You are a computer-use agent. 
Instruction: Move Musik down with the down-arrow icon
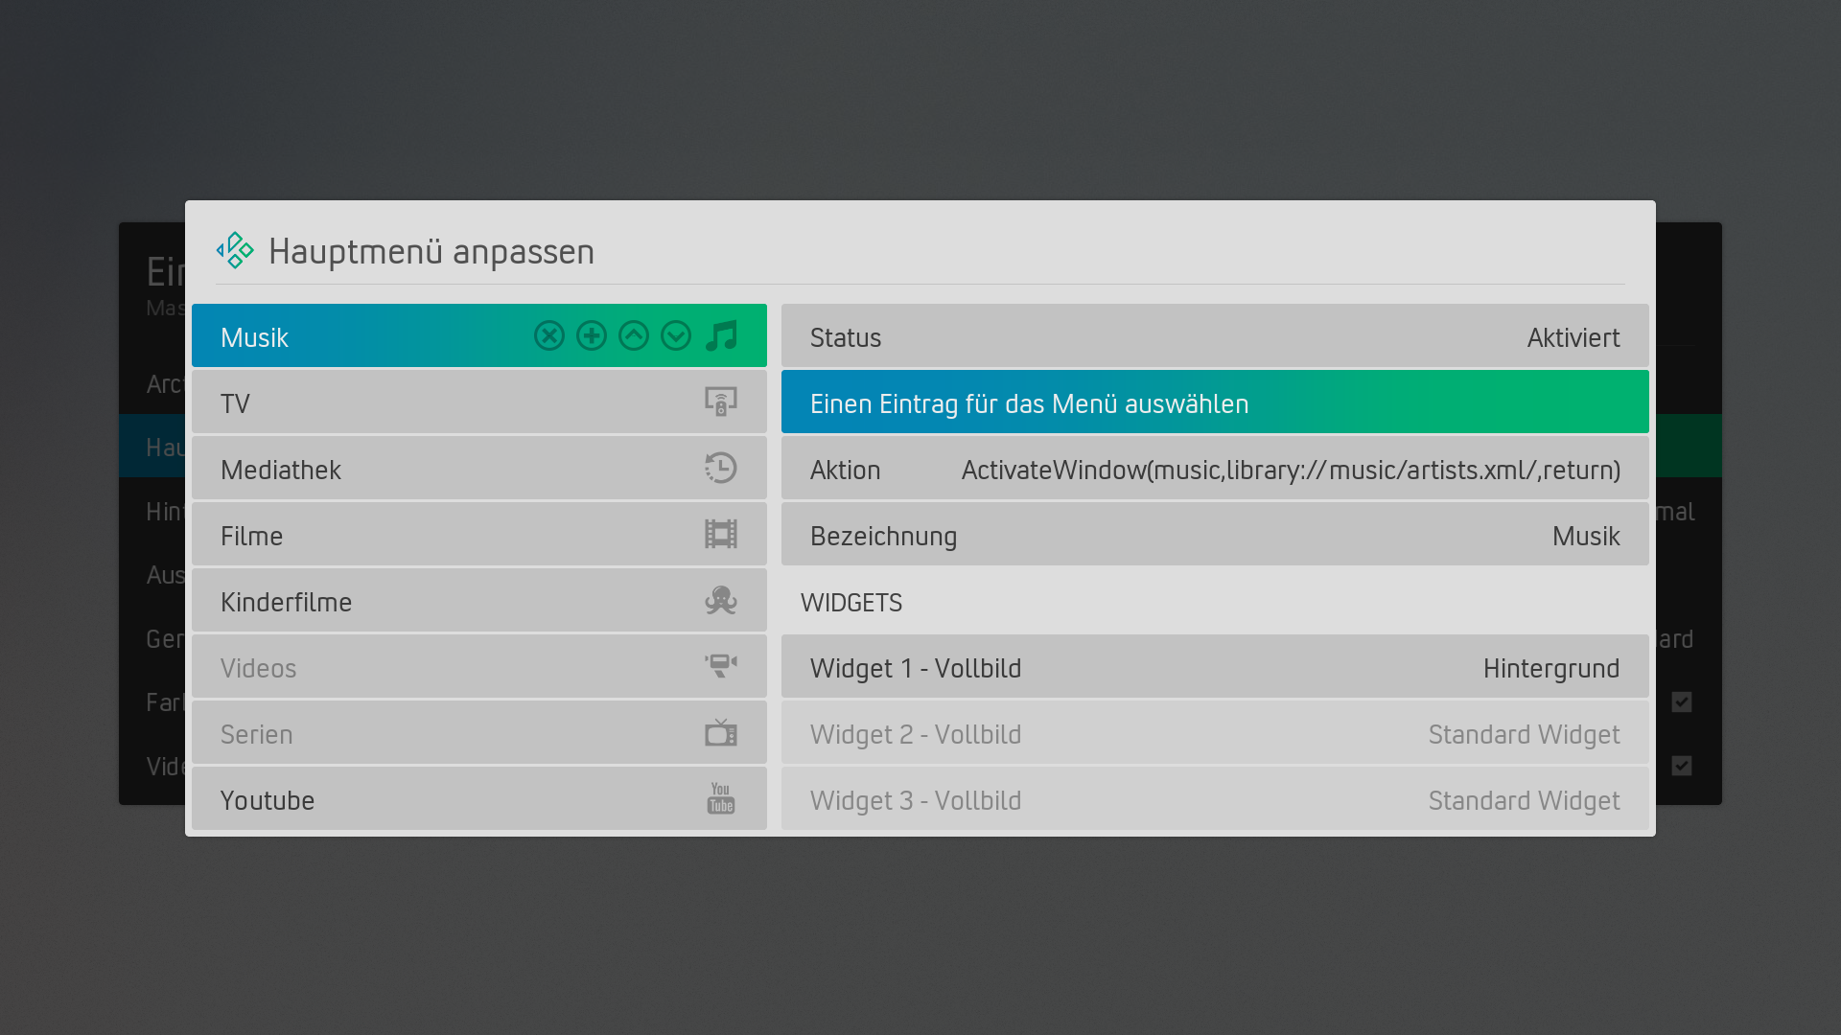click(x=676, y=335)
